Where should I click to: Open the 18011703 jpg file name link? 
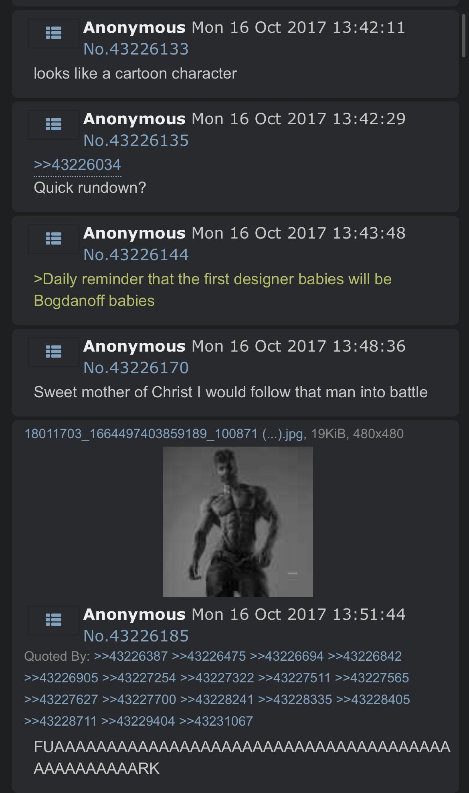164,434
